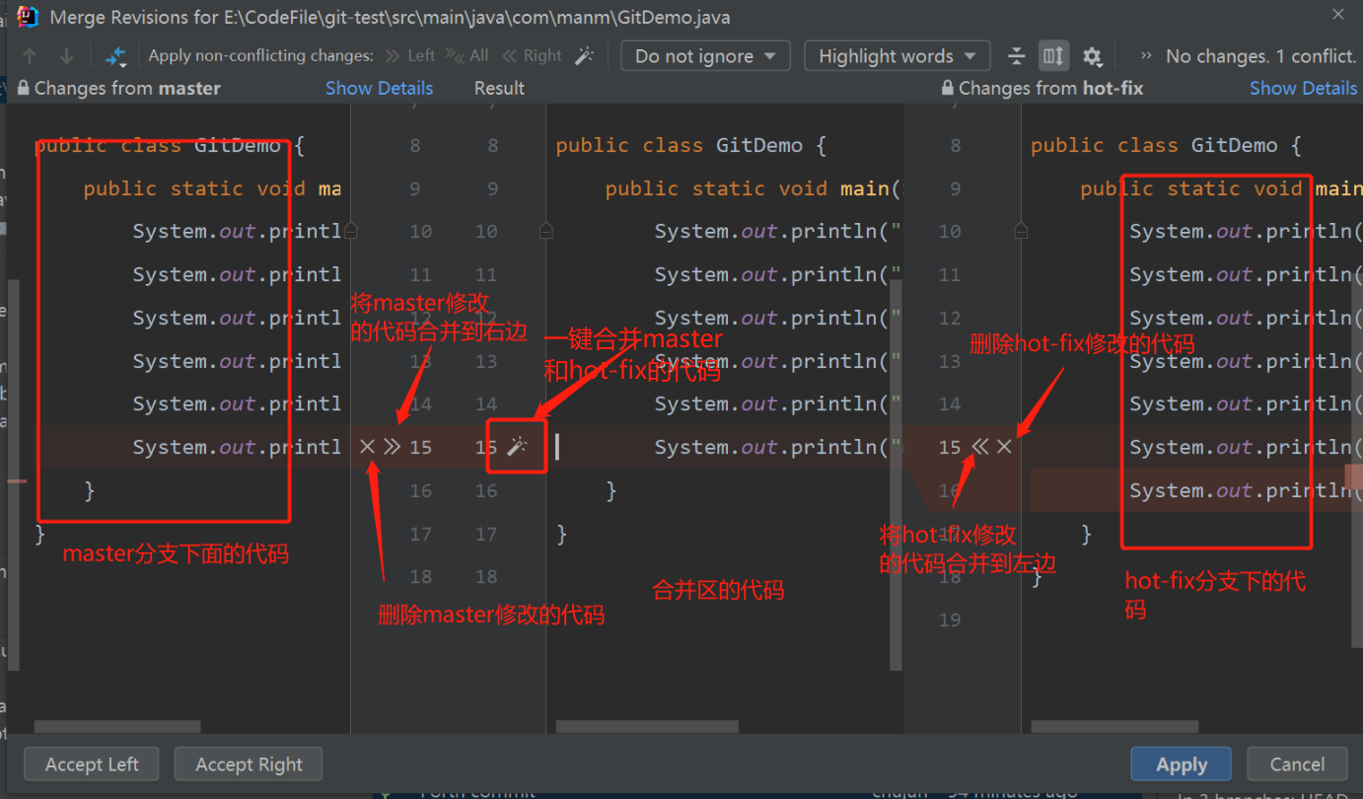Click the Apply button
The width and height of the screenshot is (1363, 799).
tap(1182, 764)
